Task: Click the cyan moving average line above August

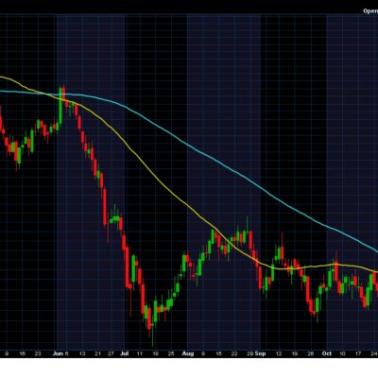Action: (x=189, y=146)
